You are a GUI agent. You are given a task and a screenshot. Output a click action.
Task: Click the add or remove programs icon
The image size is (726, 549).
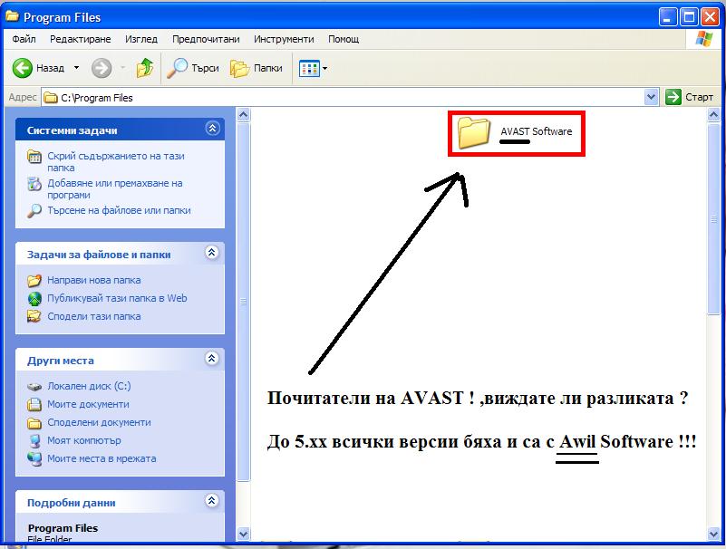[34, 184]
